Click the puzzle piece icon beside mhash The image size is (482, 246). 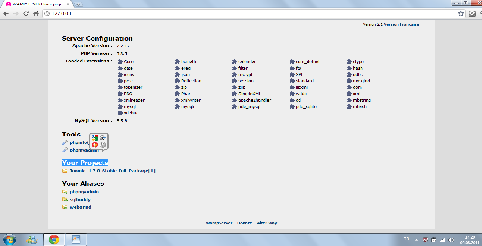point(350,107)
